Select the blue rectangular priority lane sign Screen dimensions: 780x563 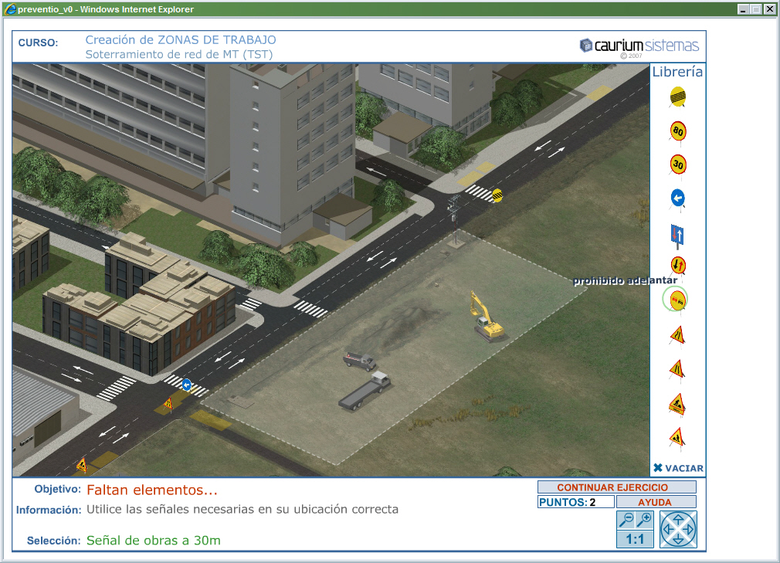tap(677, 234)
